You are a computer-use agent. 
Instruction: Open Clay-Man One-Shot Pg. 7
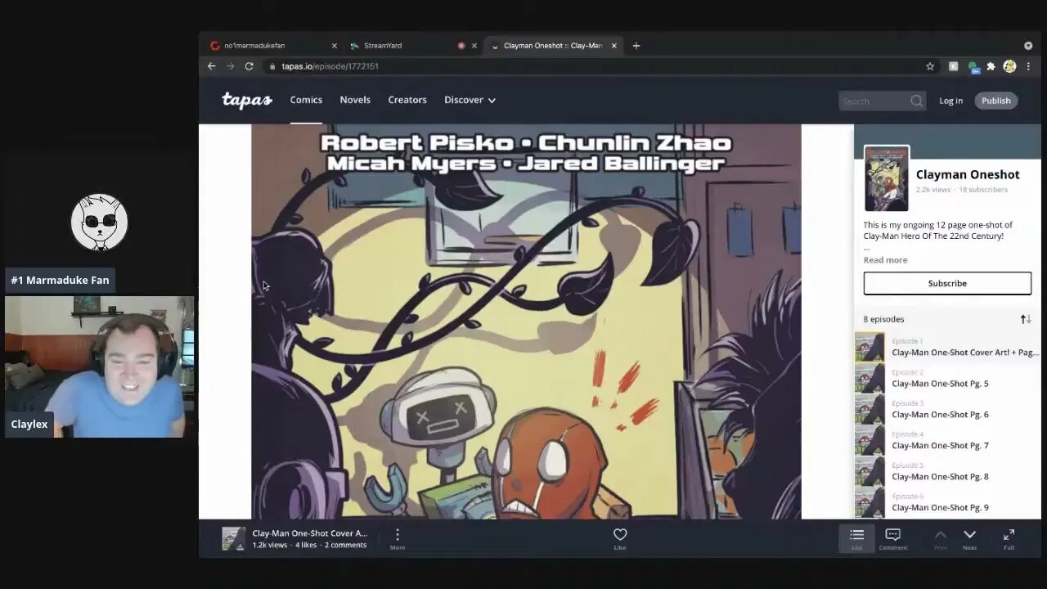(947, 440)
